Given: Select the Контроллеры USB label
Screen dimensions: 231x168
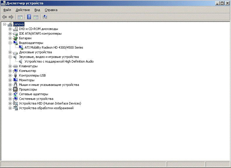Looking at the screenshot, I should pos(32,75).
